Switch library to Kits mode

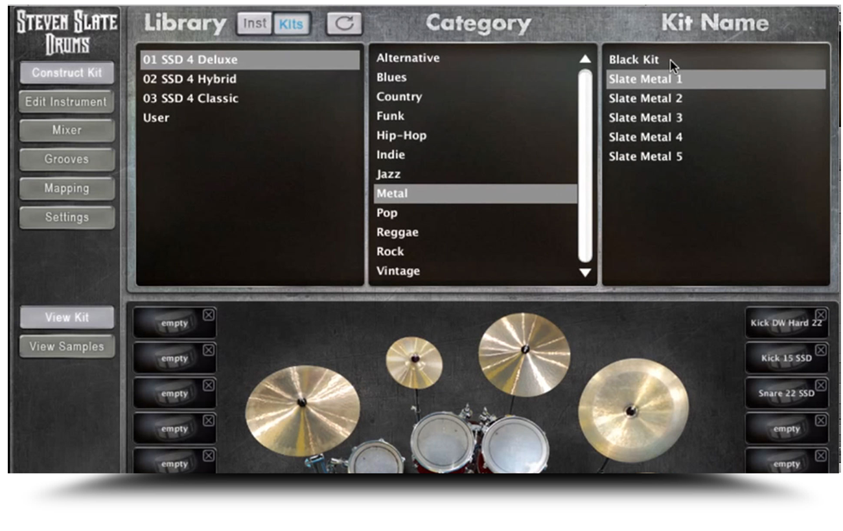click(x=291, y=24)
